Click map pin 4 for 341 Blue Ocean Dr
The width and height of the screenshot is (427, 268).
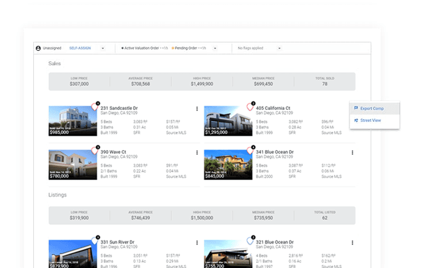(250, 150)
